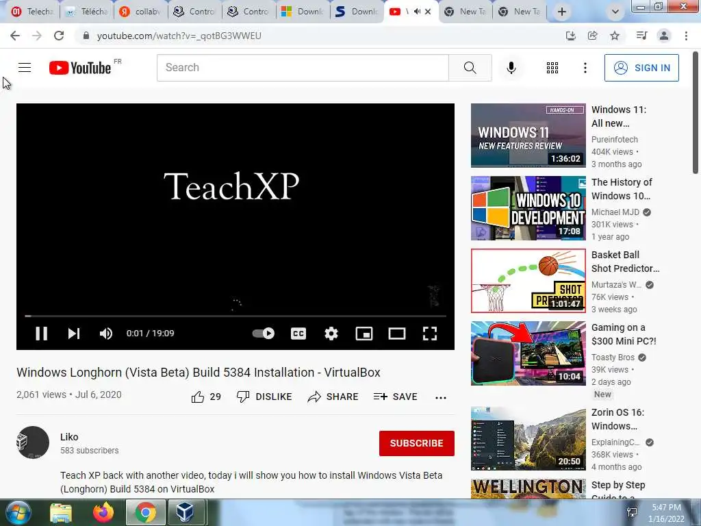Toggle the autoplay switch in player
Image resolution: width=701 pixels, height=526 pixels.
point(264,334)
